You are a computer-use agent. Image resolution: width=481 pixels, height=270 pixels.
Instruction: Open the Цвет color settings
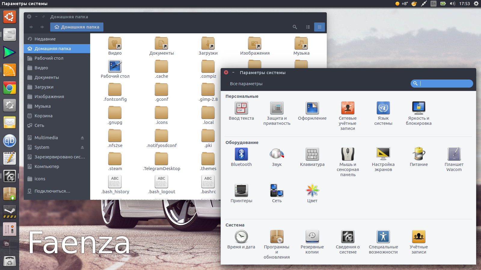(312, 190)
